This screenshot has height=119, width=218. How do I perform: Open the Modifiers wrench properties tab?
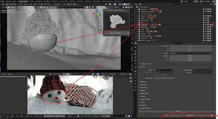135,74
